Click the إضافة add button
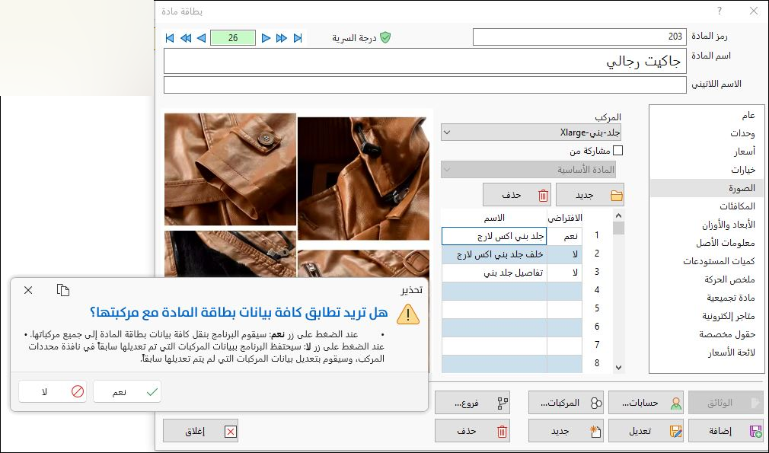 tap(726, 431)
